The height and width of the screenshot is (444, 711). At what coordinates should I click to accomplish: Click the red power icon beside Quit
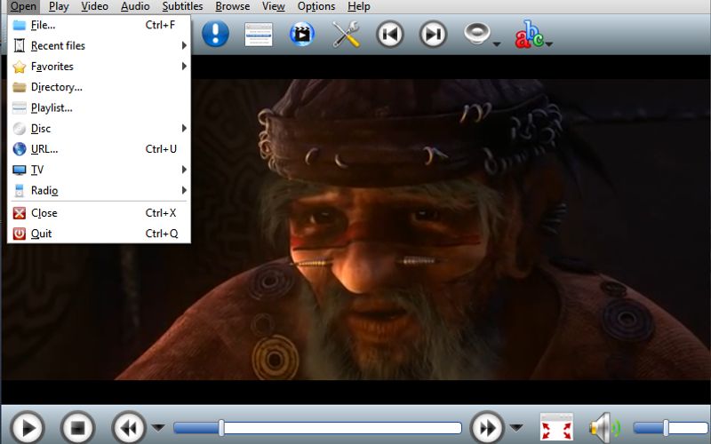coord(19,234)
